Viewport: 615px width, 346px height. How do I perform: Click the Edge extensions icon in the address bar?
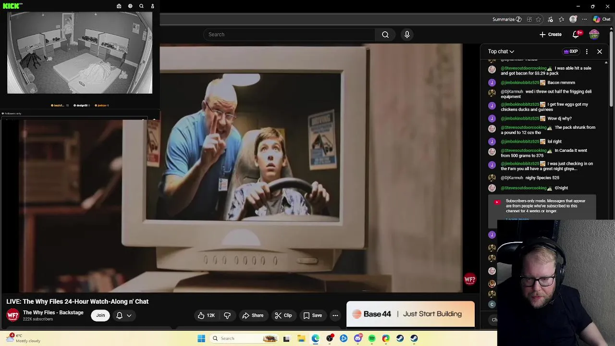[529, 19]
